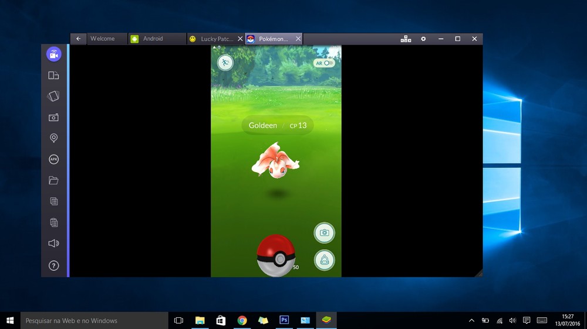Open File Explorer from the taskbar

coord(200,320)
